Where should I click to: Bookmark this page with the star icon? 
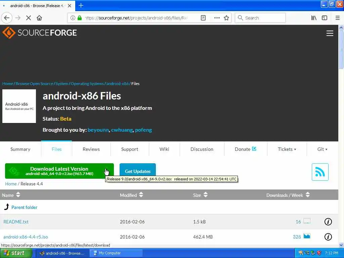pyautogui.click(x=226, y=18)
